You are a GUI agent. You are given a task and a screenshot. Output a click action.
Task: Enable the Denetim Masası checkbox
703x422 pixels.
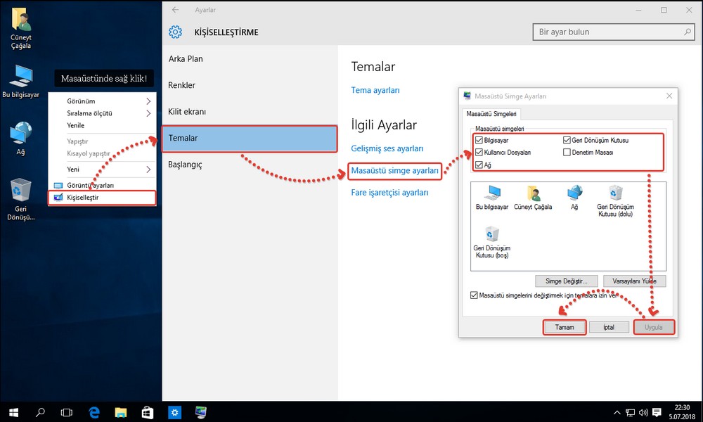(x=567, y=153)
